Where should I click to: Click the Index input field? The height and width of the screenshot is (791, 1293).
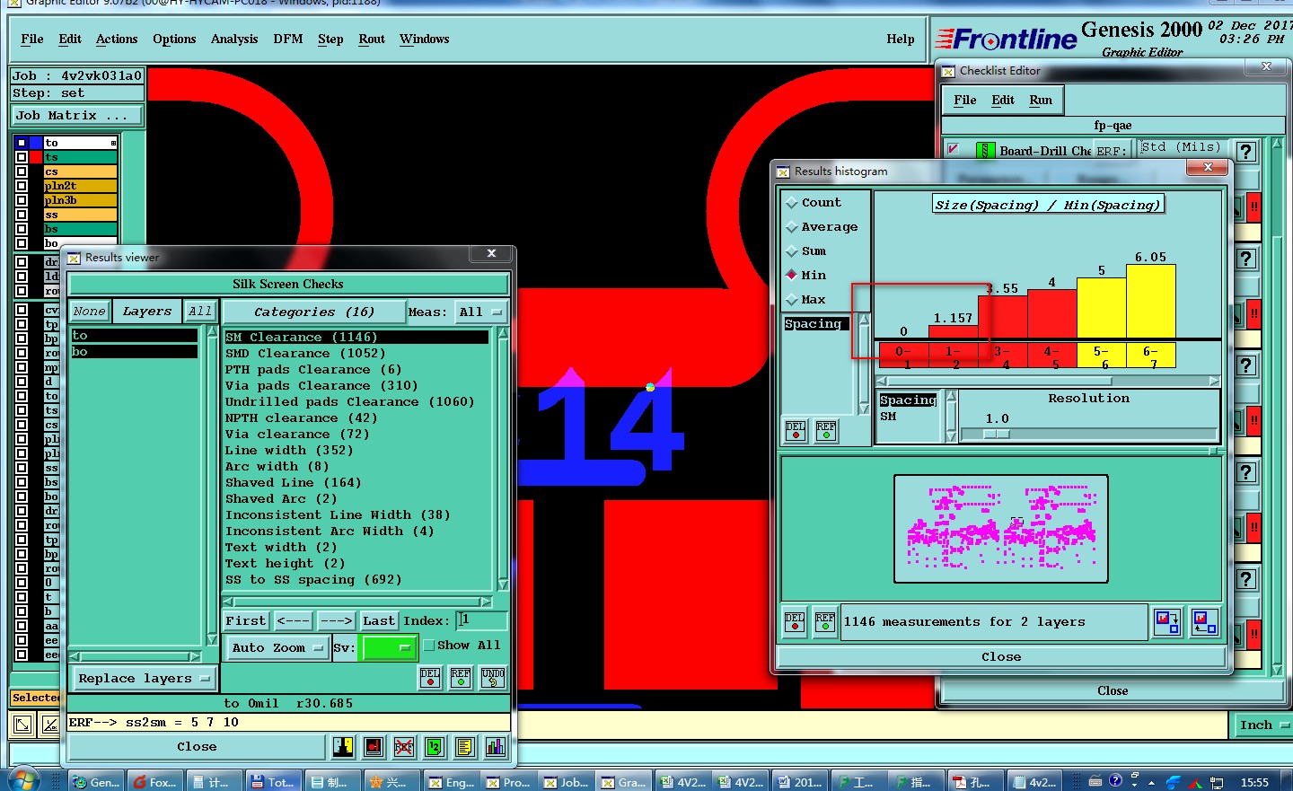[482, 620]
